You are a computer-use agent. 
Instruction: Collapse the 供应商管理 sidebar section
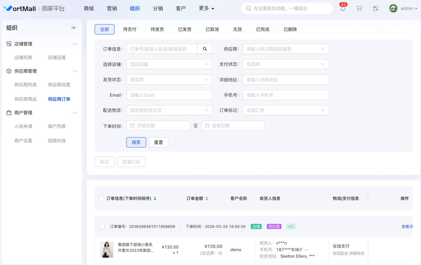tap(75, 71)
